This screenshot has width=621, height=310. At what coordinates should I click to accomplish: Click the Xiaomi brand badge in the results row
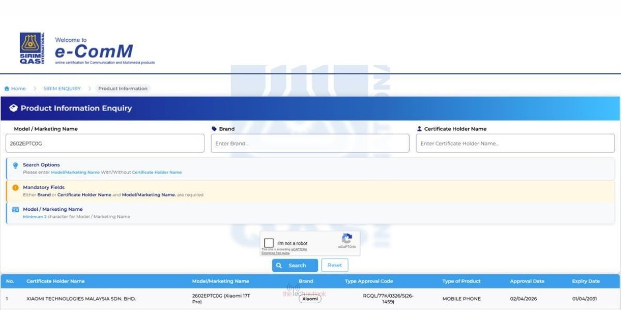[x=310, y=299]
